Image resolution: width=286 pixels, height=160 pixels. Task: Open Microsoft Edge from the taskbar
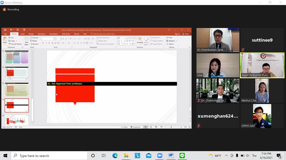point(115,155)
